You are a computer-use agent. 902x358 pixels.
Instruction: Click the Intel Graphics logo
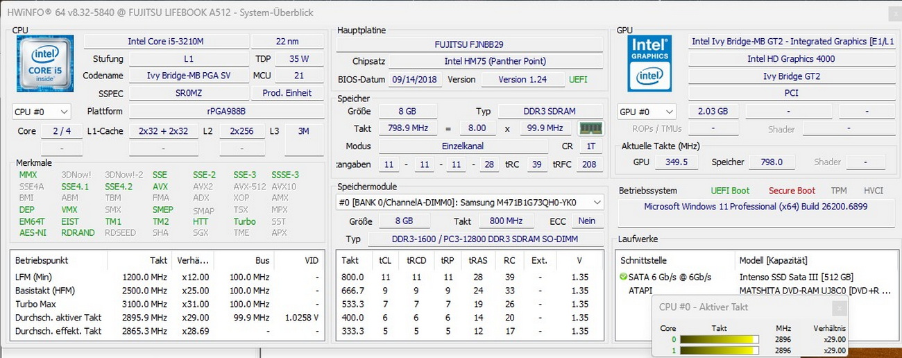point(649,65)
